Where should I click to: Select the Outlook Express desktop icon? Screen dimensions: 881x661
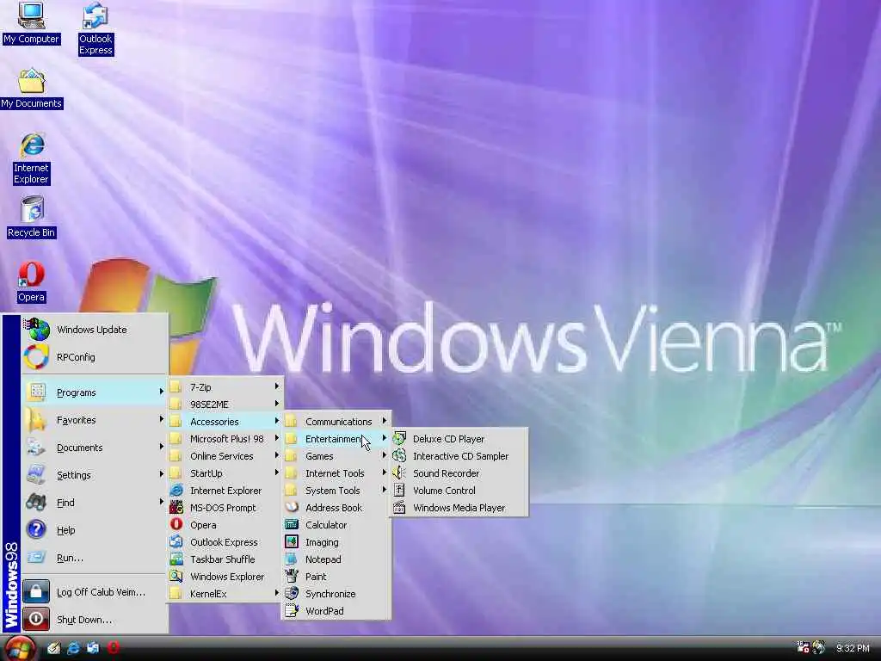(x=95, y=28)
